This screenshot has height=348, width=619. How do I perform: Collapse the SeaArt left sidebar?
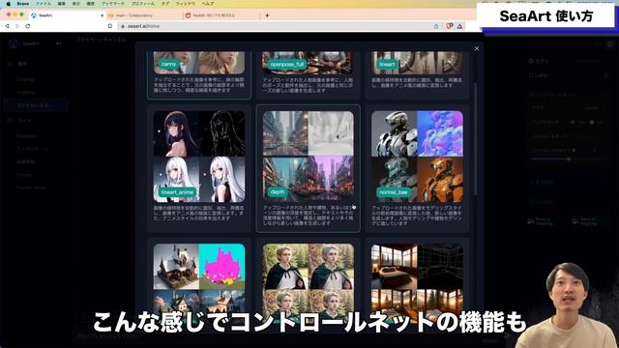tap(58, 43)
